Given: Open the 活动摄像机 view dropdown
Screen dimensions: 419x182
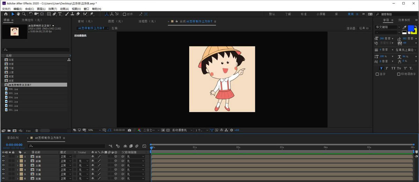Looking at the screenshot, I should pos(182,130).
